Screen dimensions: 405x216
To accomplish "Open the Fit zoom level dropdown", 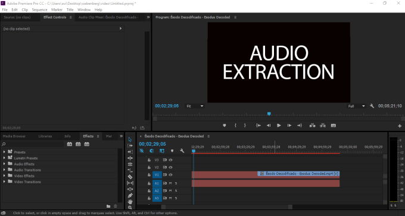I will pyautogui.click(x=195, y=106).
